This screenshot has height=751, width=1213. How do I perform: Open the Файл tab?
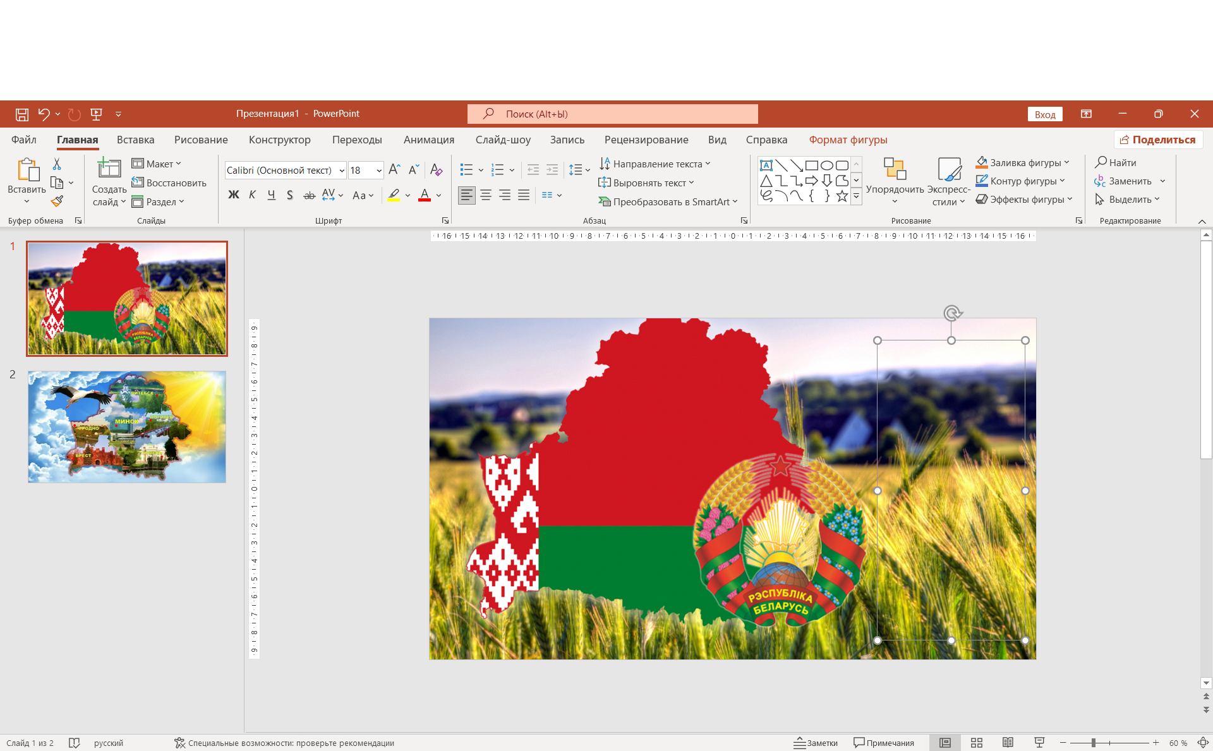[x=24, y=140]
